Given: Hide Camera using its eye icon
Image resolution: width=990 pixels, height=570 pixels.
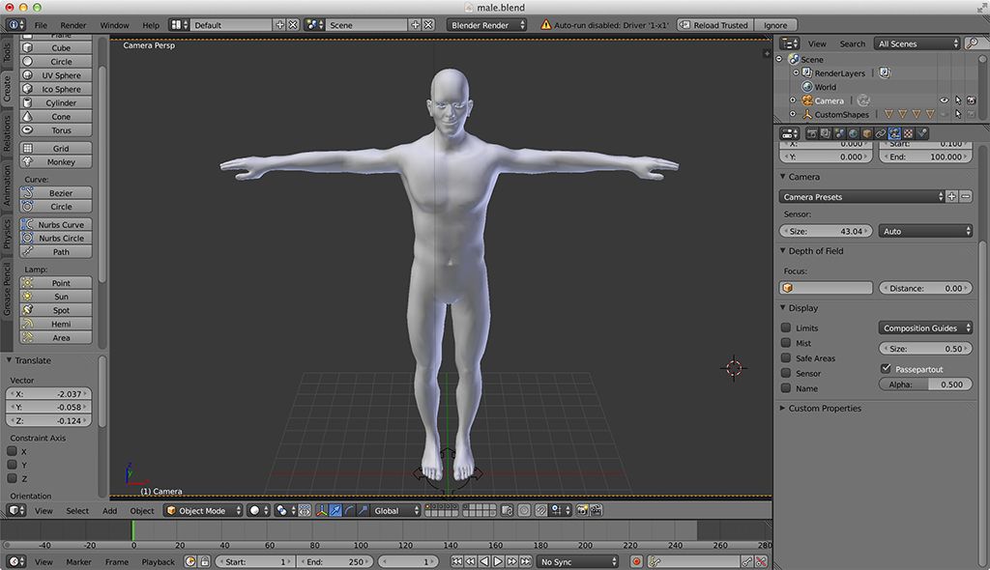Looking at the screenshot, I should tap(945, 100).
